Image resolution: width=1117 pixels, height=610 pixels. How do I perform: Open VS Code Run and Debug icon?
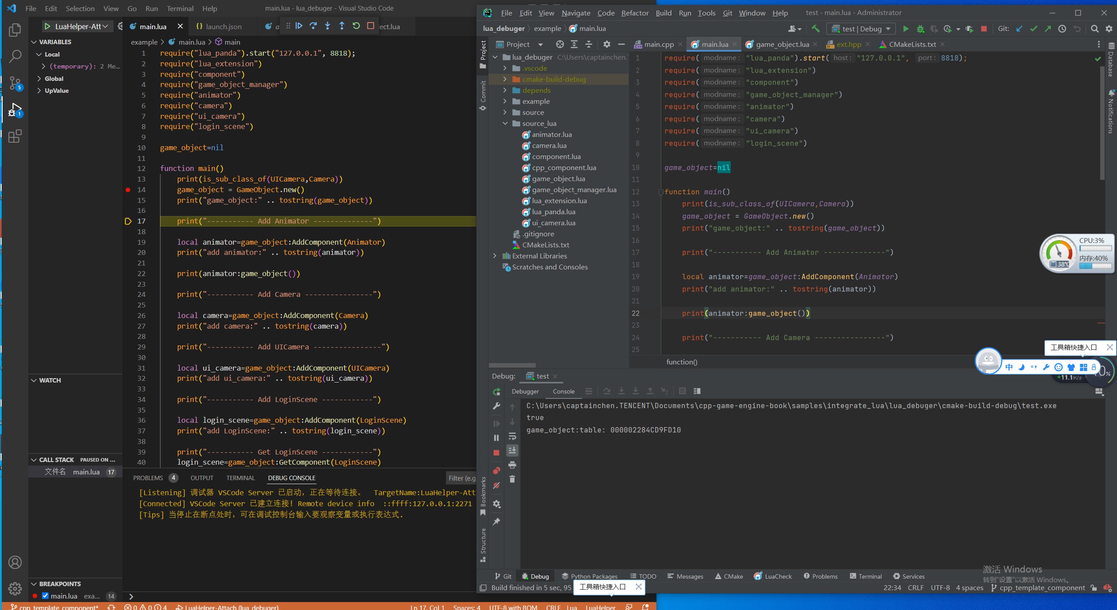(15, 110)
